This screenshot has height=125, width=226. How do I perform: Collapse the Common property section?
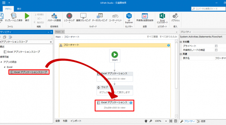coord(181,54)
